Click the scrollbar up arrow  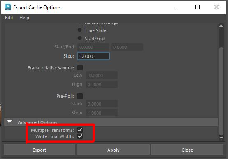pyautogui.click(x=221, y=26)
